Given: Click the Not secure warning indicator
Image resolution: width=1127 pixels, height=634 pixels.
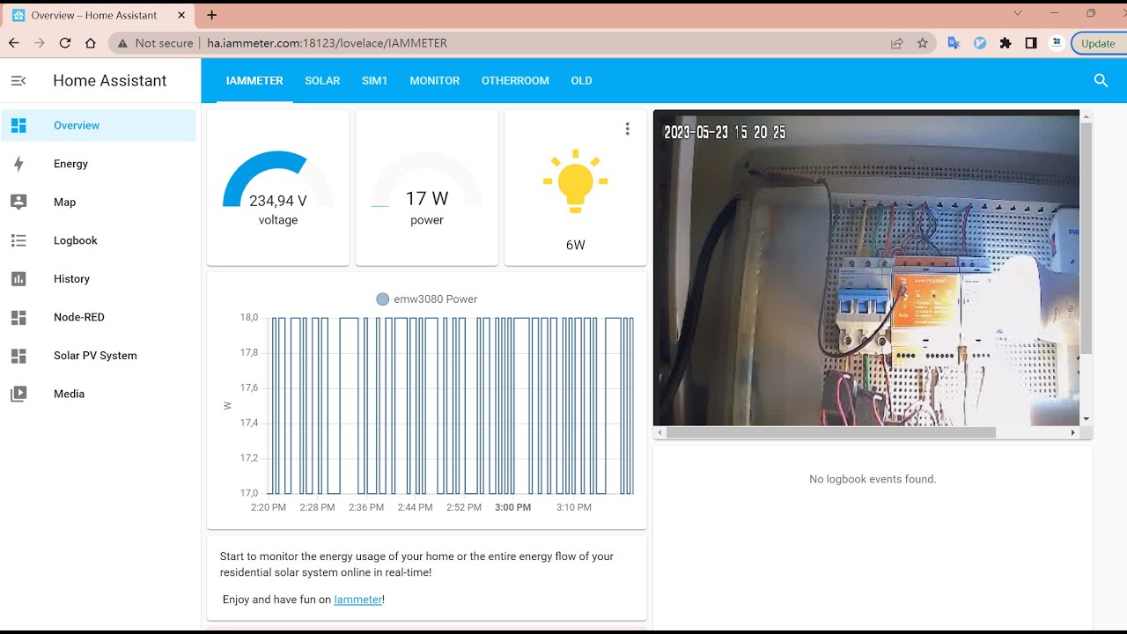Looking at the screenshot, I should pos(155,42).
